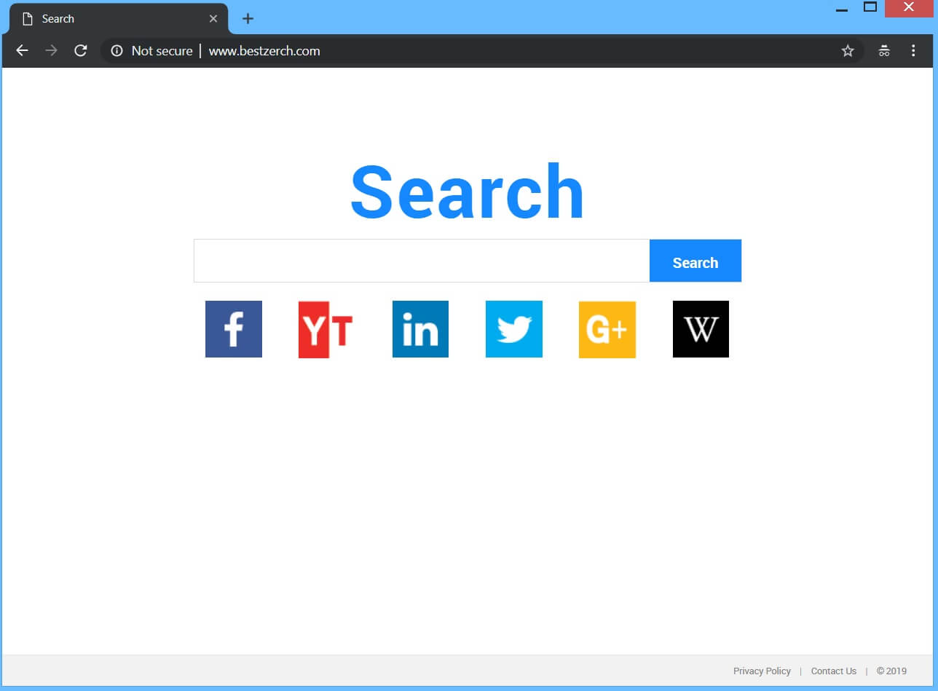Select the Search browser tab

point(119,19)
